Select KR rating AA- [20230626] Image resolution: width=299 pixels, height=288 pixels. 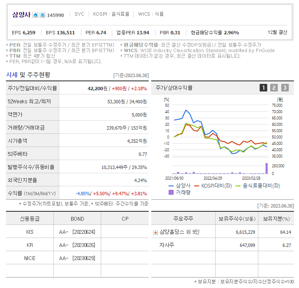pyautogui.click(x=77, y=245)
